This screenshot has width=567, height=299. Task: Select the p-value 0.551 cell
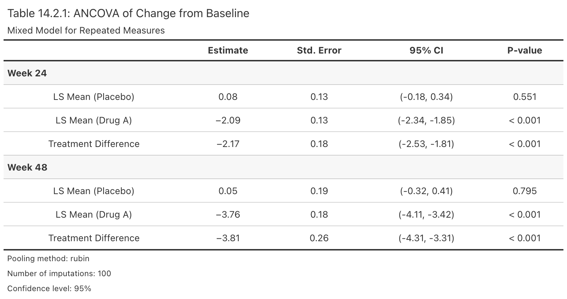(x=525, y=97)
